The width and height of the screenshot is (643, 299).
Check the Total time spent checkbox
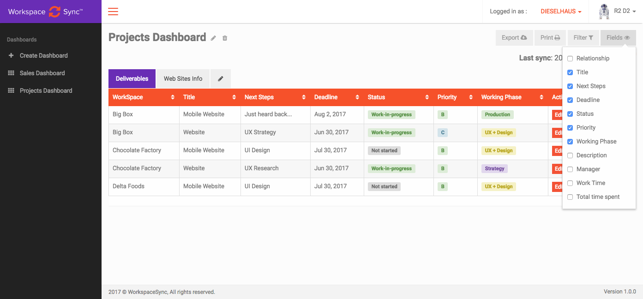coord(570,197)
